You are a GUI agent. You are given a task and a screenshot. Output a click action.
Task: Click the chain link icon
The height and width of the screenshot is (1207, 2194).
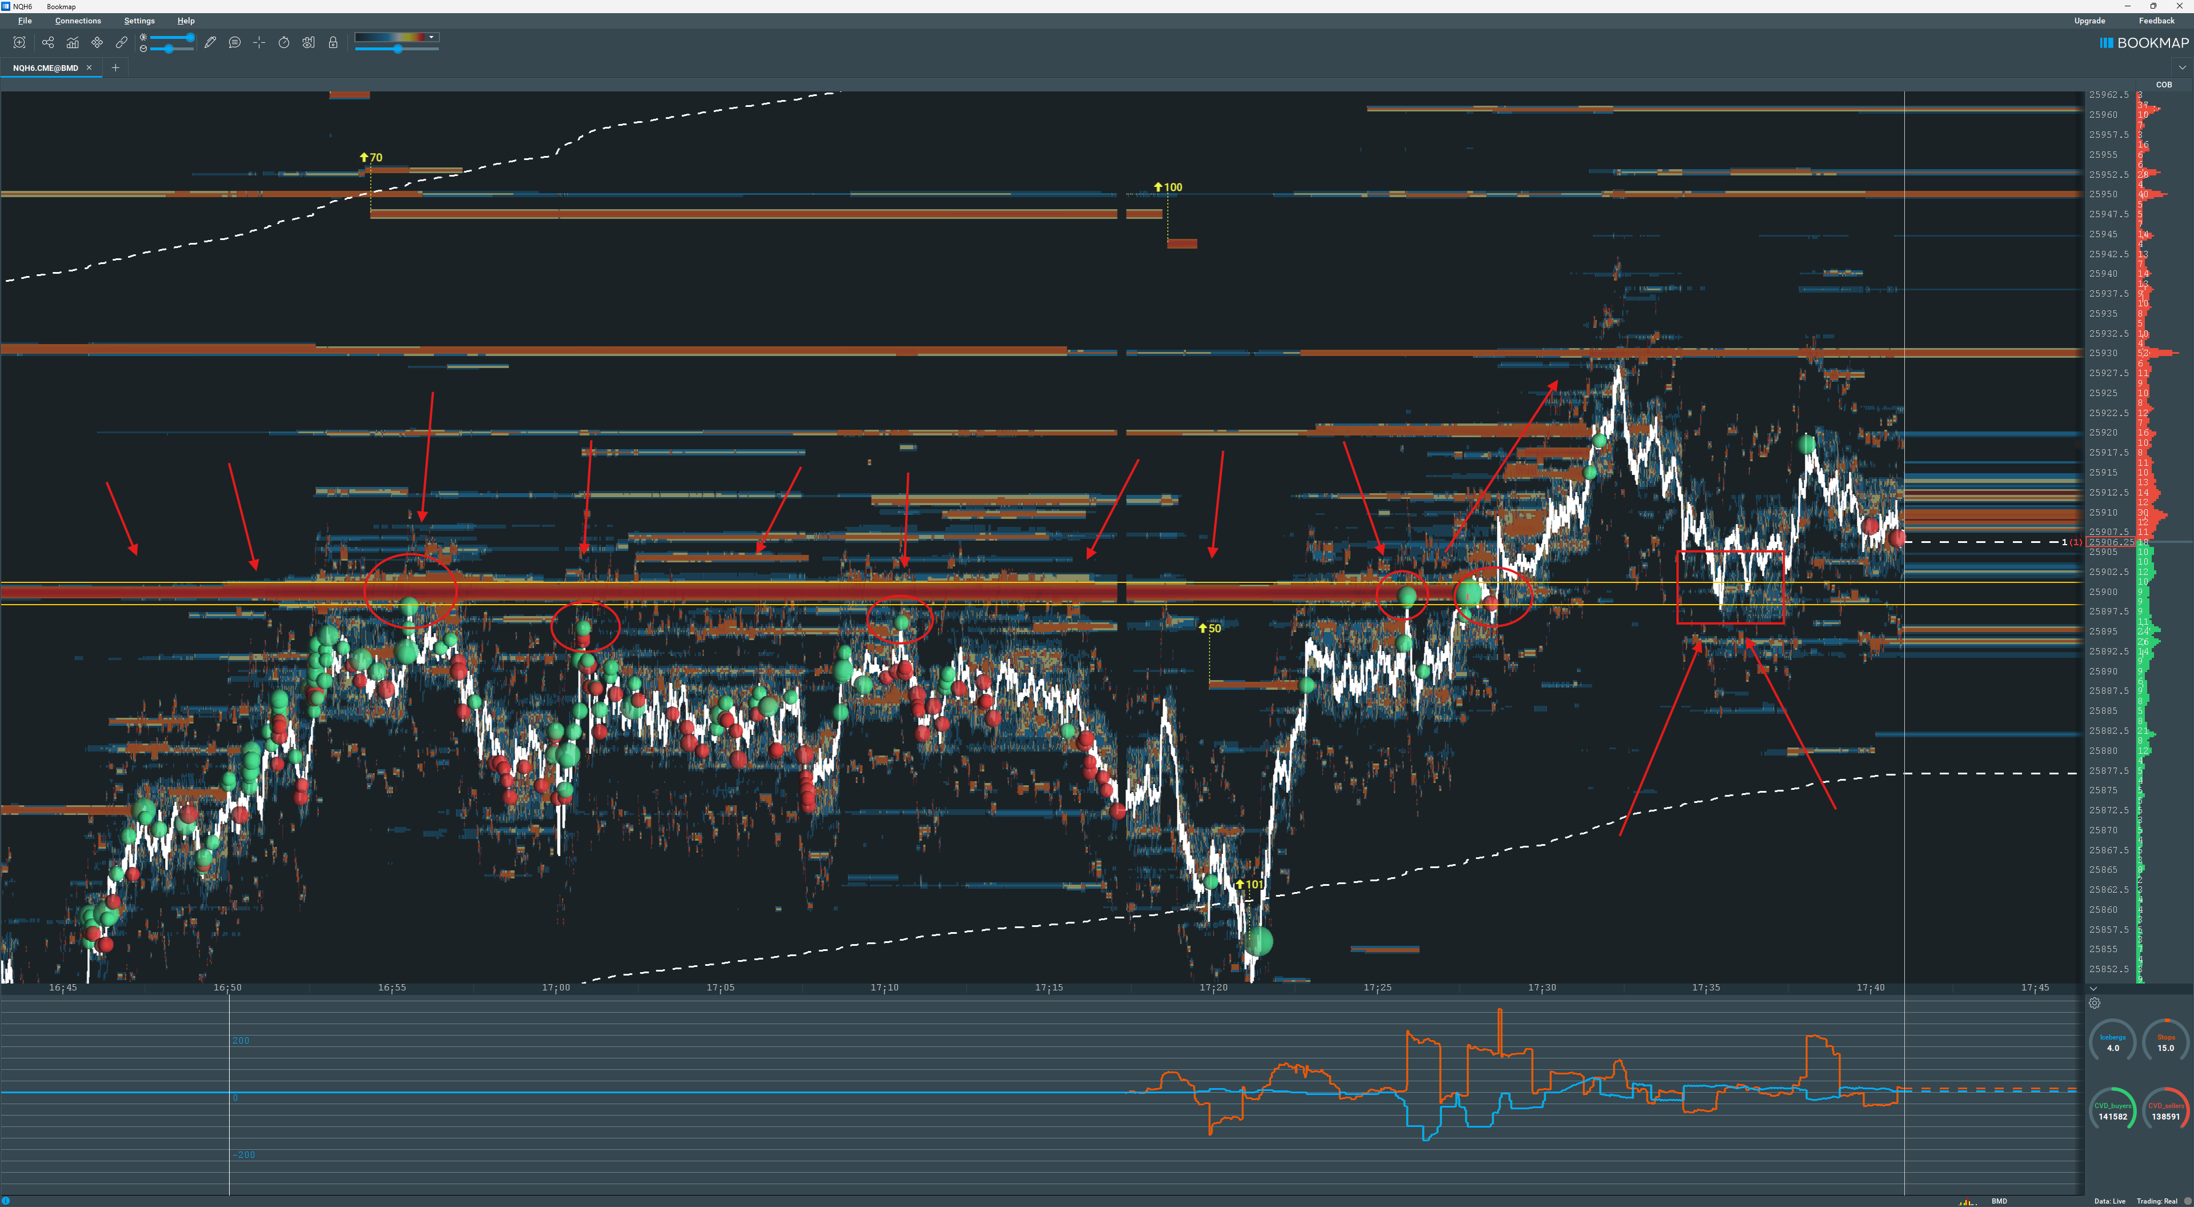click(x=121, y=43)
